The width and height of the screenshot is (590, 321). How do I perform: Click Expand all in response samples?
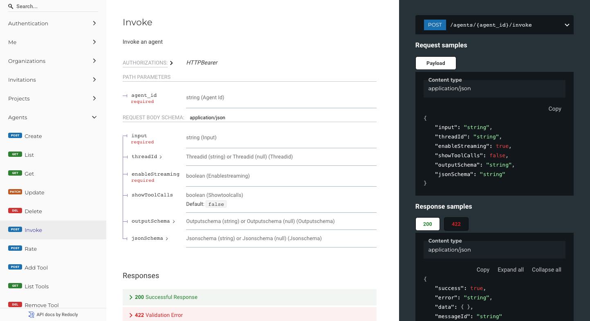[510, 270]
